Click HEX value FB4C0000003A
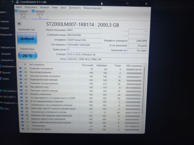Viewport: 194px width, 145px height. pyautogui.click(x=133, y=88)
